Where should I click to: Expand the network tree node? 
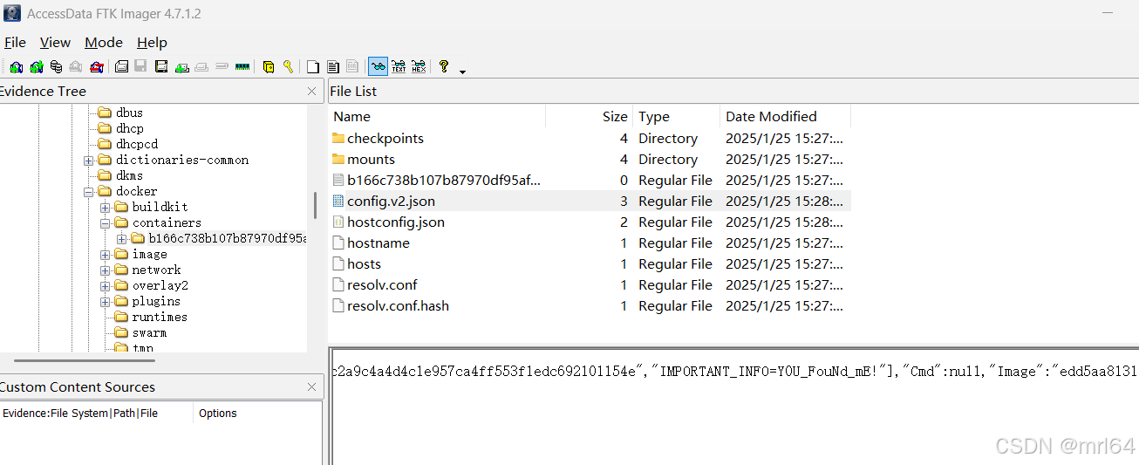[105, 270]
